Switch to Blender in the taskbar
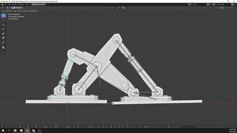237x133 pixels. pos(27,130)
